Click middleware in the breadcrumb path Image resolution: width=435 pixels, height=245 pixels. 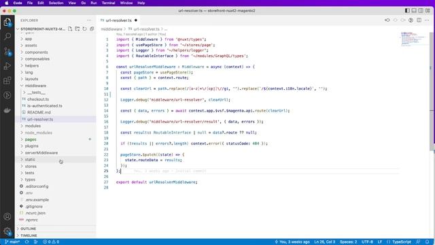point(111,29)
